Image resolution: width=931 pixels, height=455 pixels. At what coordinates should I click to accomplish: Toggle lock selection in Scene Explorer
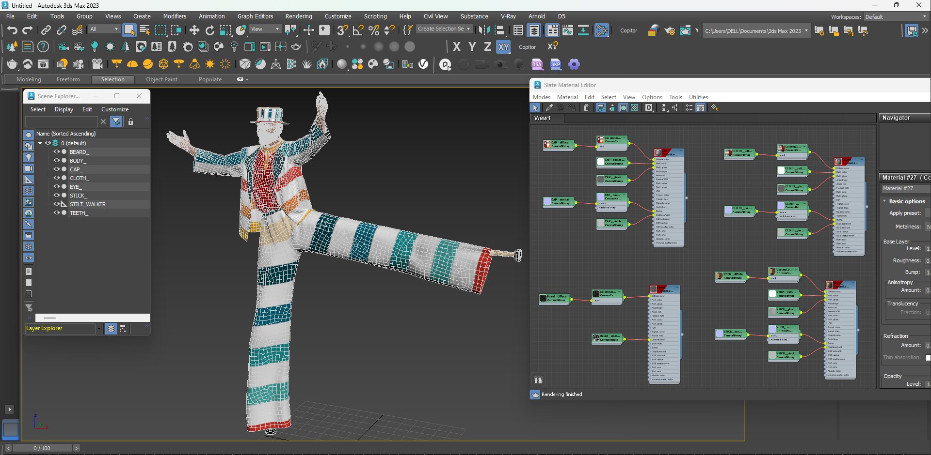tap(130, 121)
